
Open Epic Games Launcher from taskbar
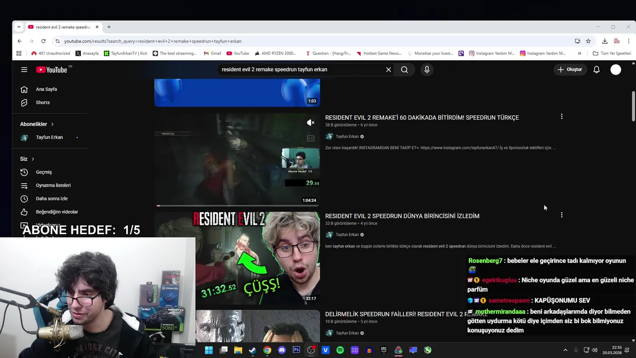(x=384, y=350)
